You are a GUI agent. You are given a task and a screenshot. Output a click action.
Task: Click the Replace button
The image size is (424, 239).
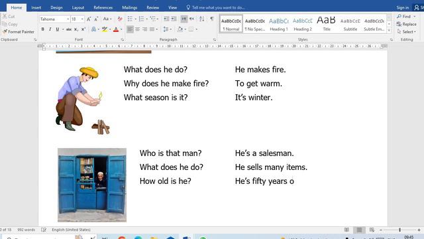[407, 24]
